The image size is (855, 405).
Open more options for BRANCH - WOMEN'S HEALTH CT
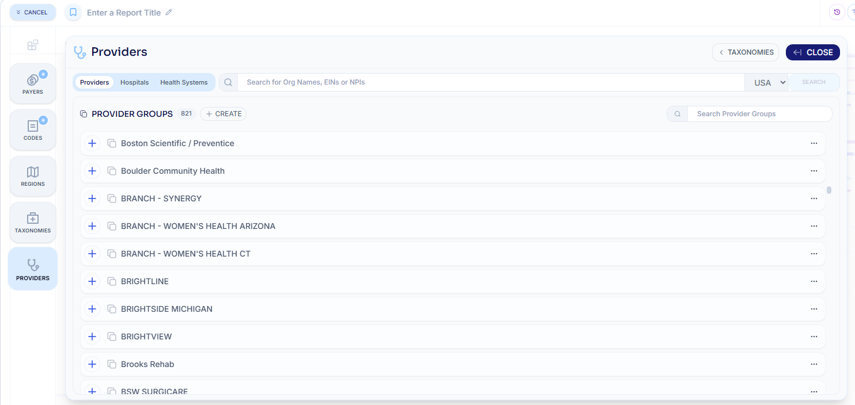click(x=814, y=254)
